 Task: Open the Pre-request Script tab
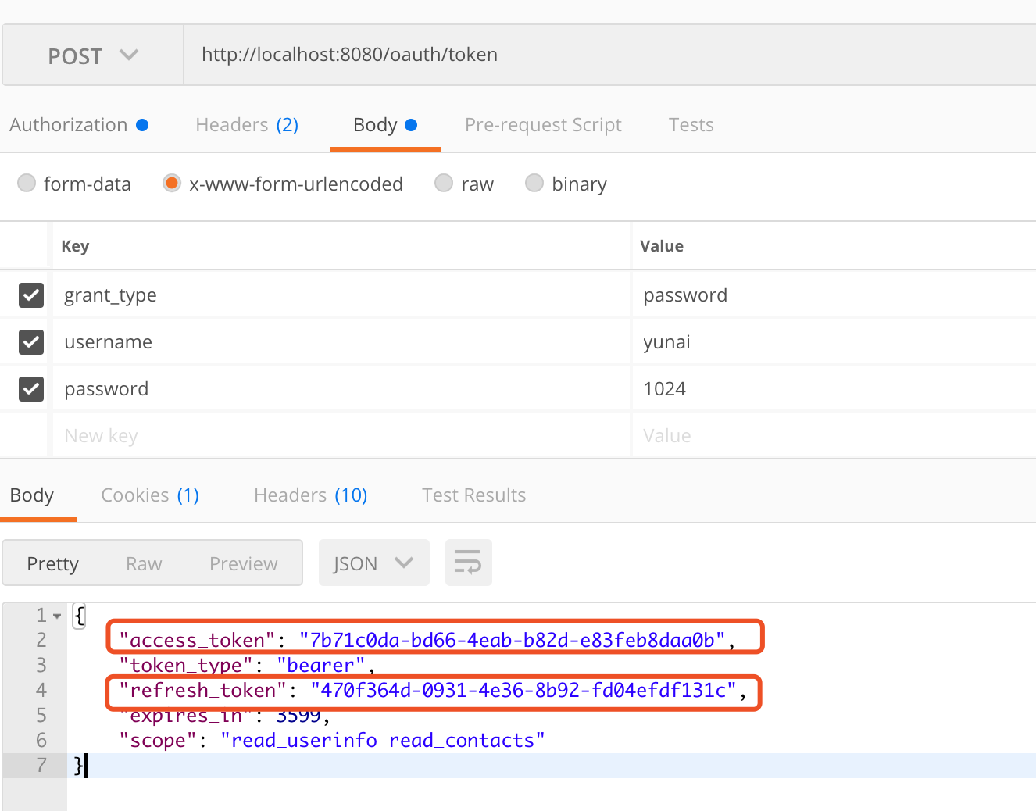click(543, 125)
